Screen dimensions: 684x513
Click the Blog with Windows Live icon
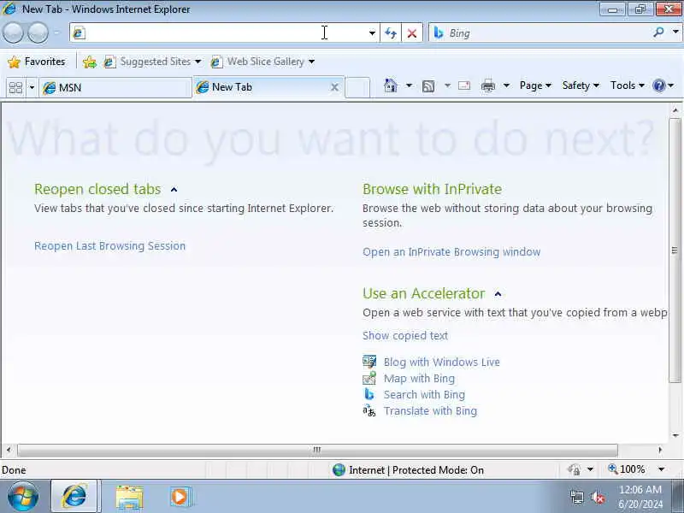pos(369,362)
